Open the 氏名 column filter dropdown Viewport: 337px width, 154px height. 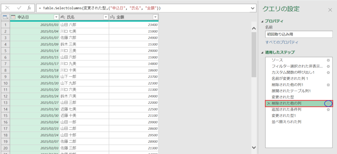[x=106, y=17]
